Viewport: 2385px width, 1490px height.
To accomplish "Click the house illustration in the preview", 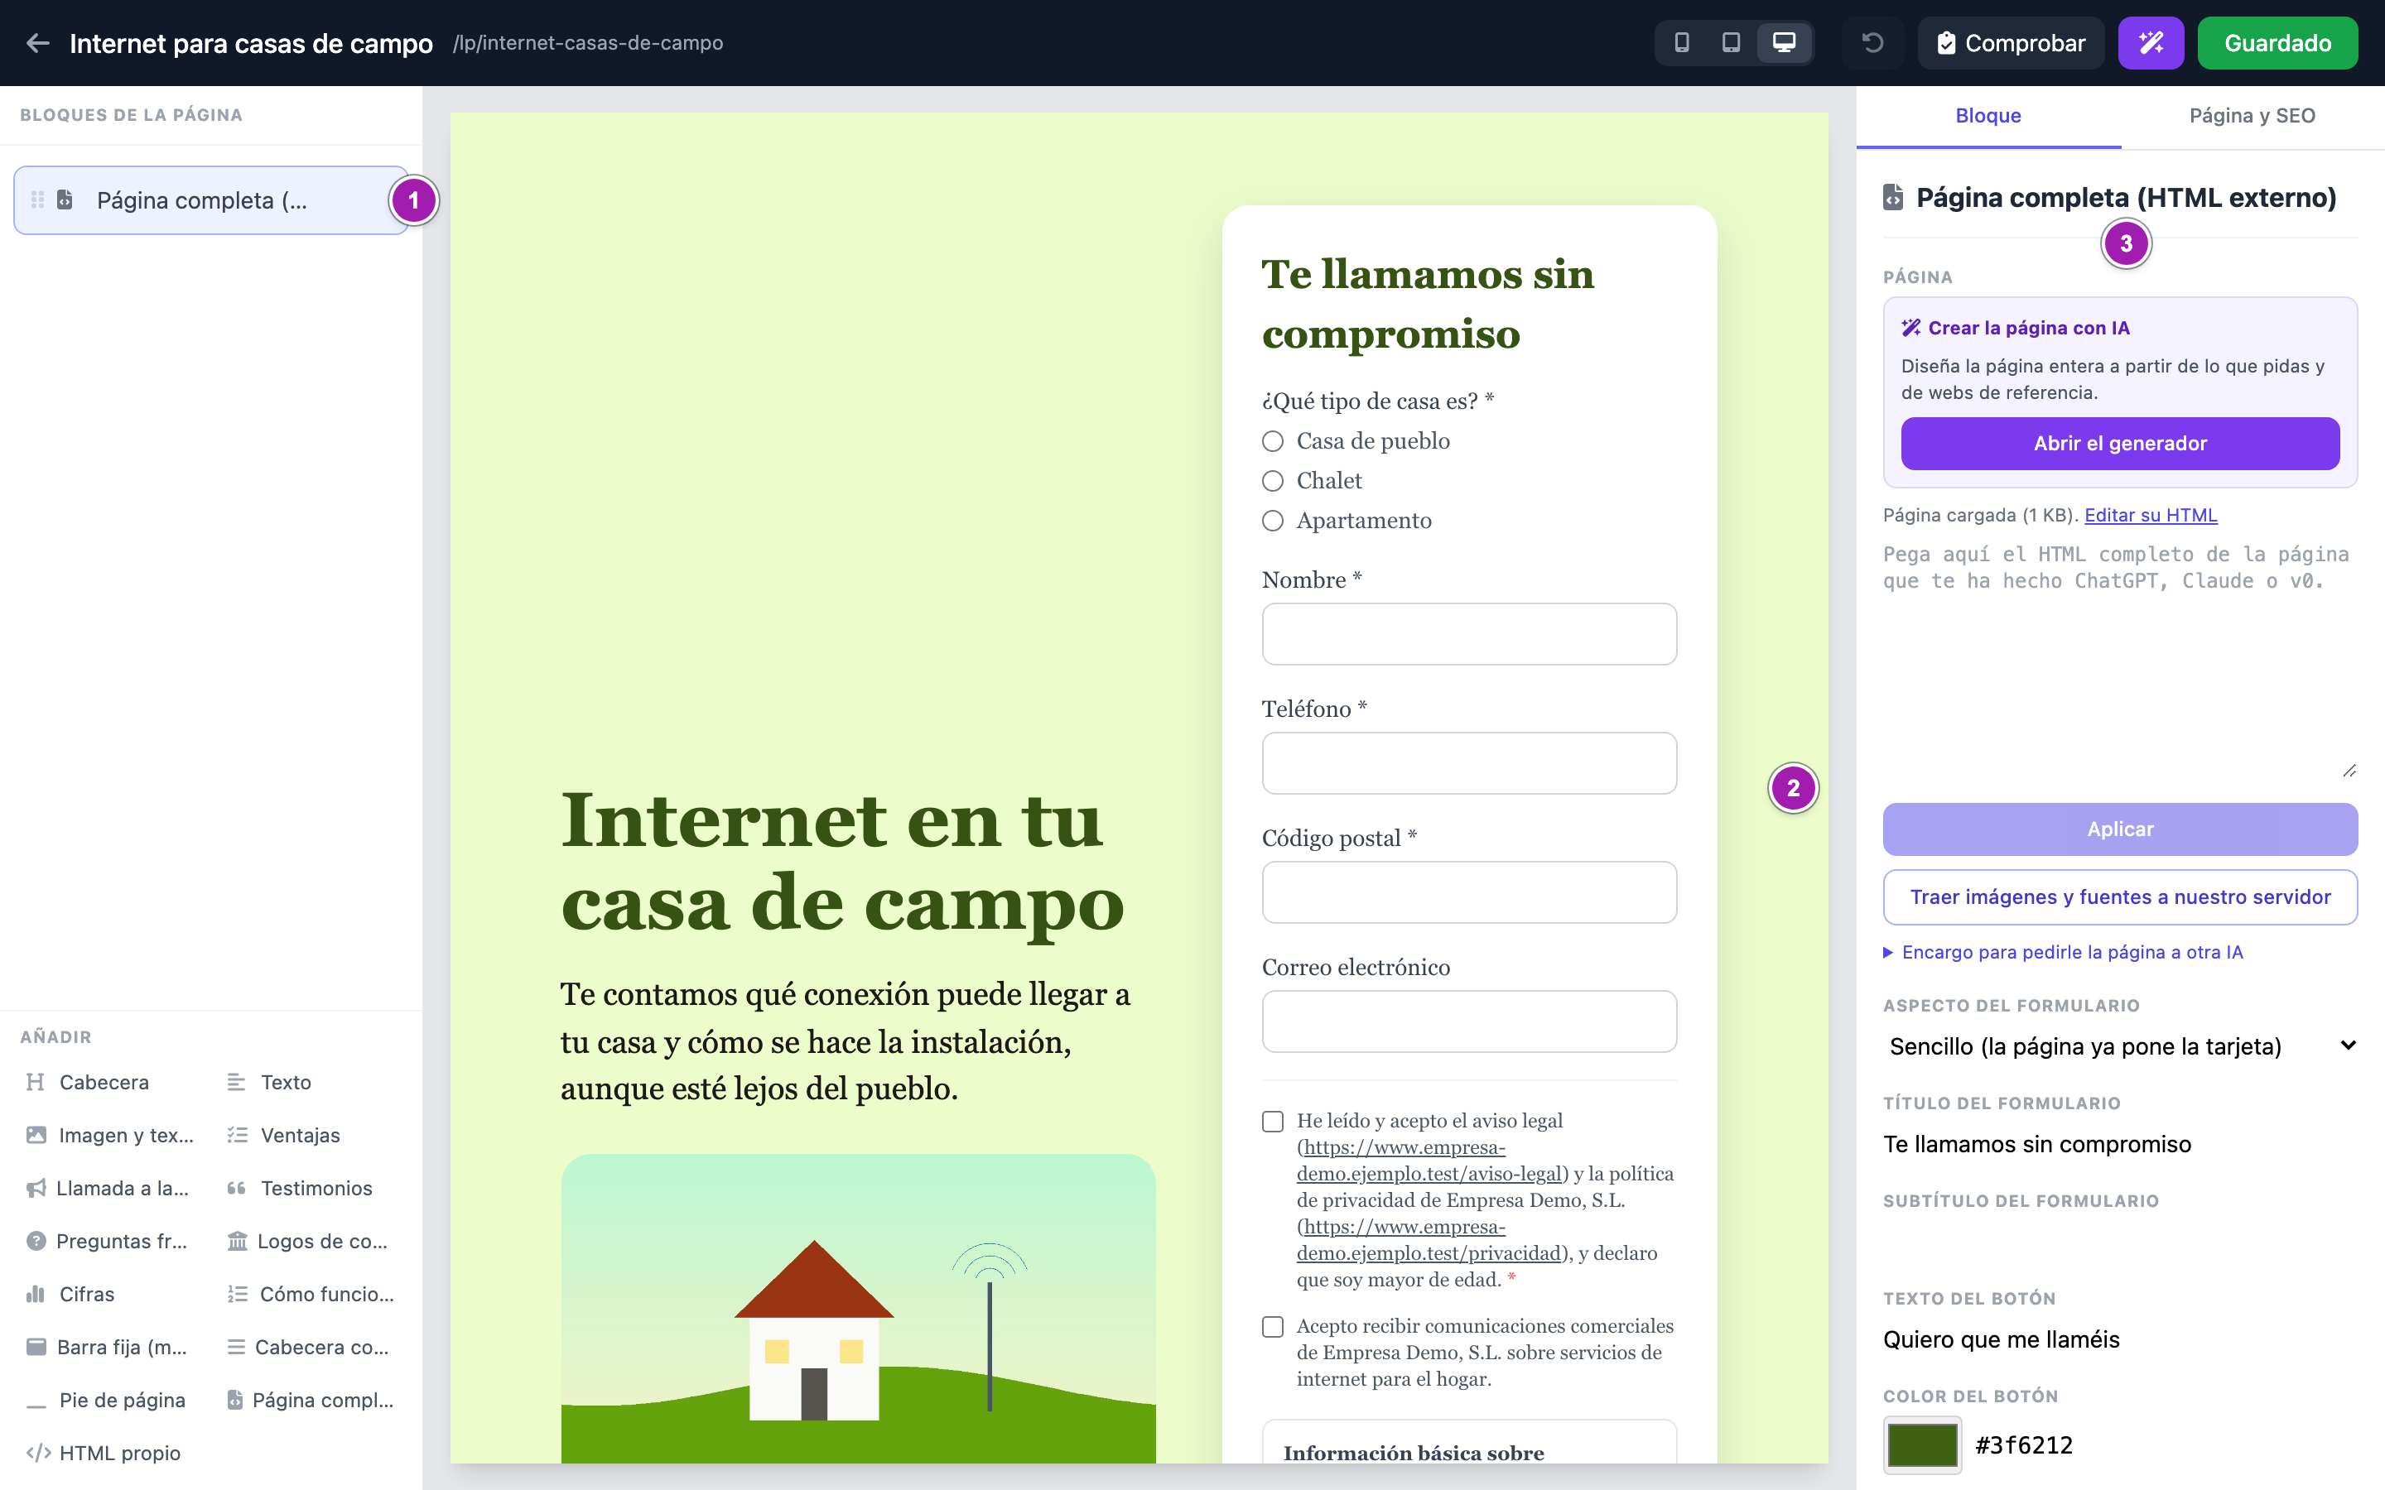I will [857, 1309].
